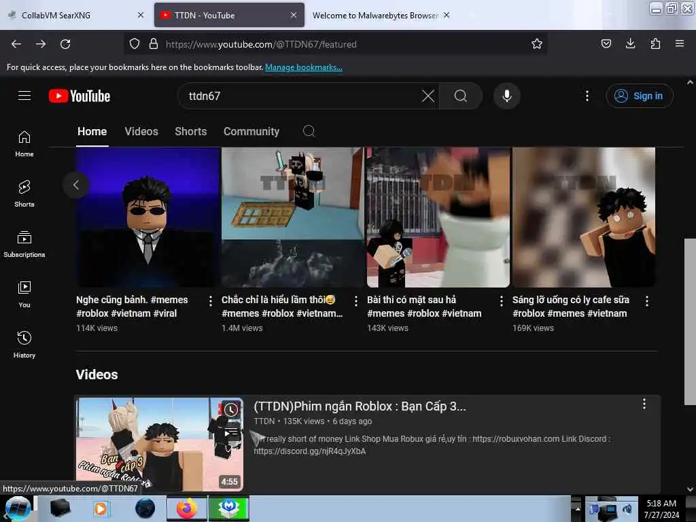Click the padlock site security icon
The image size is (696, 522).
tap(154, 43)
